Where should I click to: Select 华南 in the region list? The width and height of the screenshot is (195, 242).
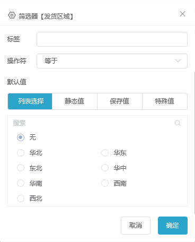[x=21, y=183]
